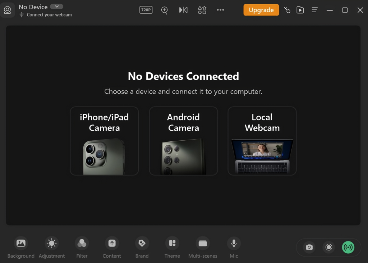Open the 720P resolution selector
This screenshot has width=368, height=263.
[146, 10]
